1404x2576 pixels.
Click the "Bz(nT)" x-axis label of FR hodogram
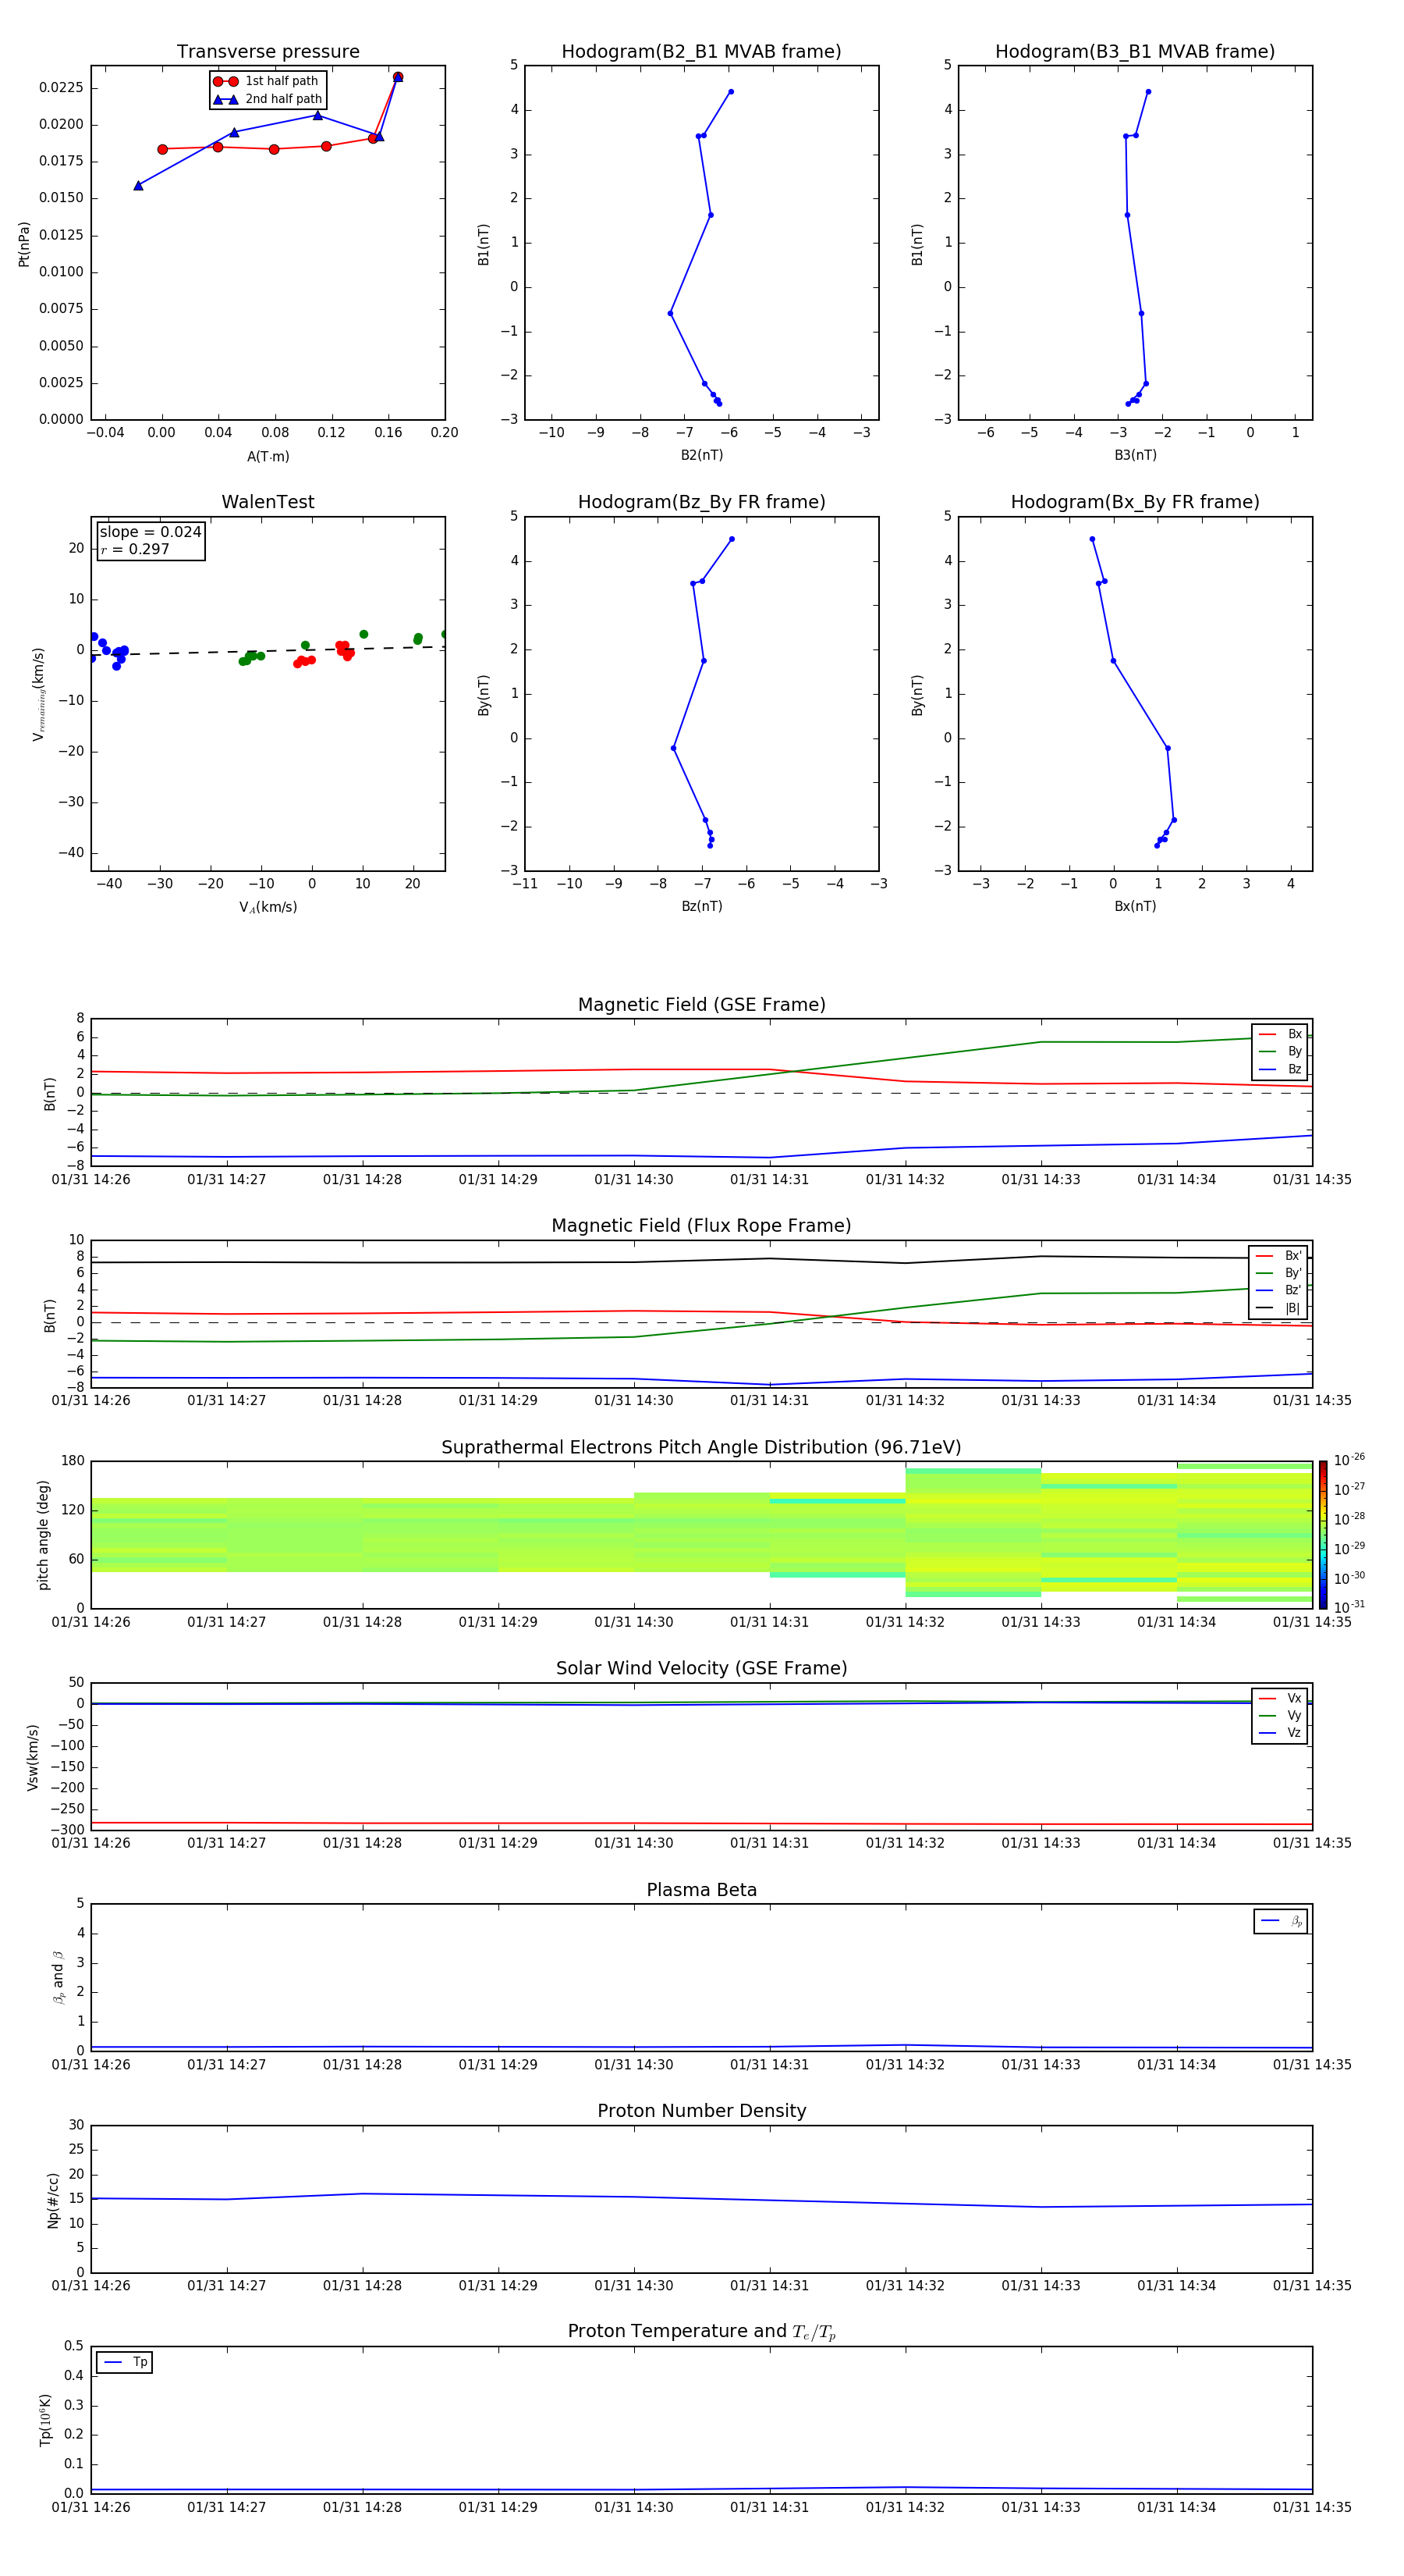coord(701,906)
